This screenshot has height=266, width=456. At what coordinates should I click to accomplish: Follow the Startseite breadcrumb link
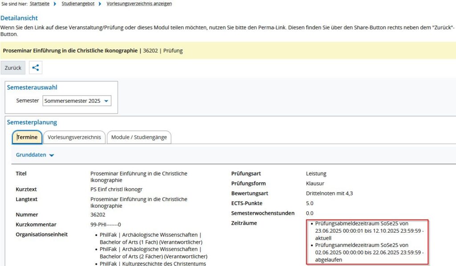point(40,4)
